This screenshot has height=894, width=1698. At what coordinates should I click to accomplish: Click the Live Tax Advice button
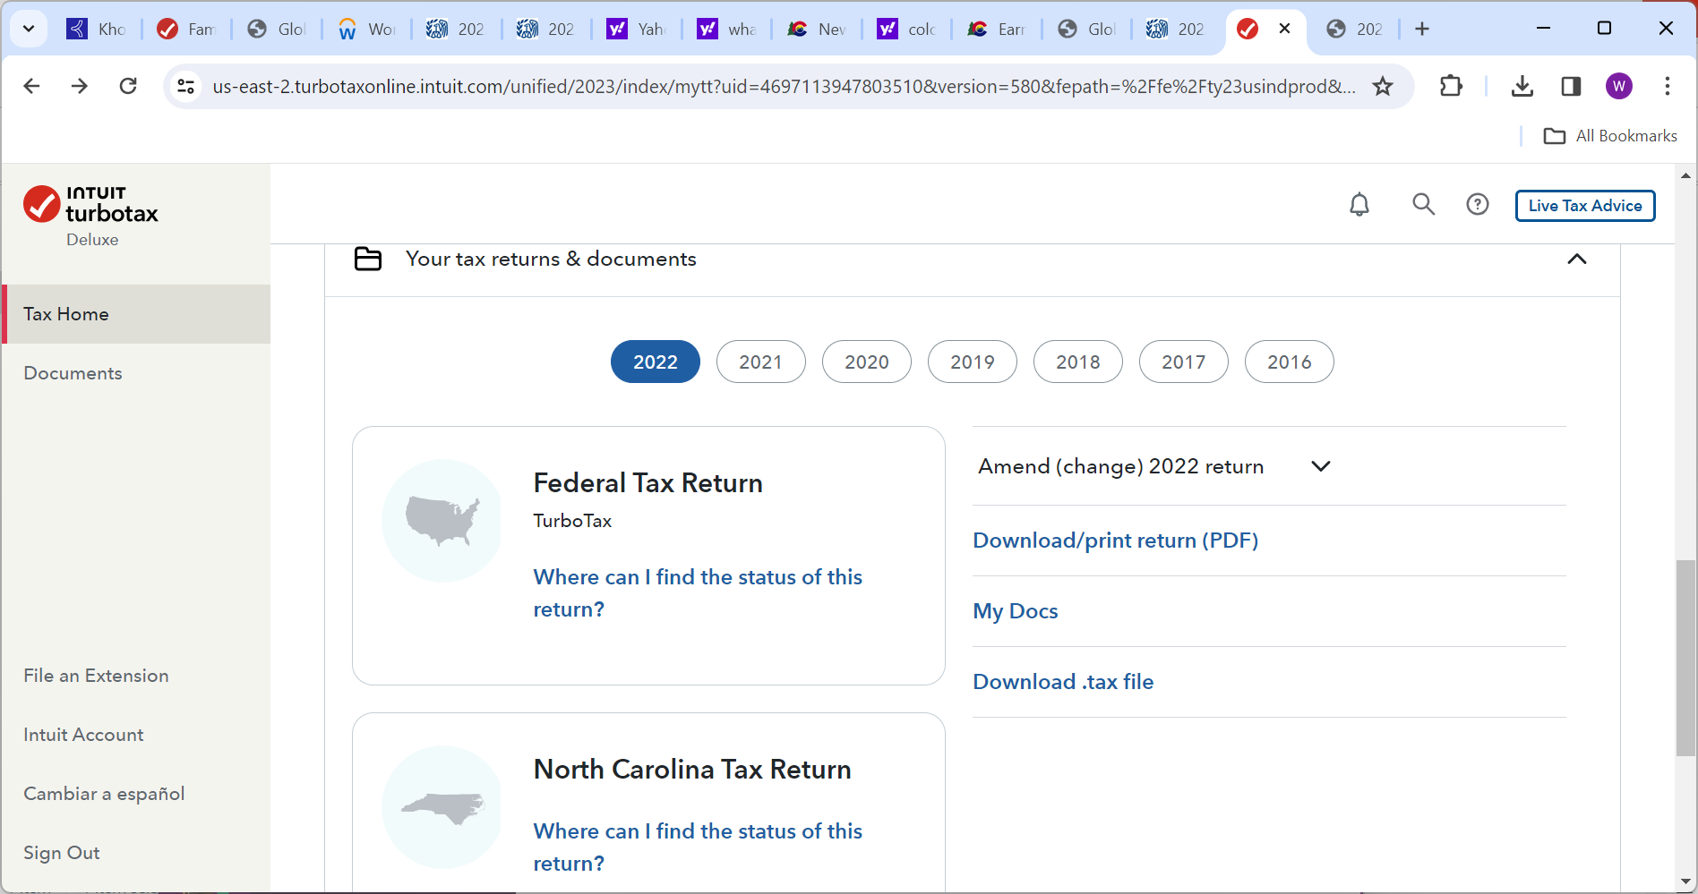pyautogui.click(x=1584, y=205)
